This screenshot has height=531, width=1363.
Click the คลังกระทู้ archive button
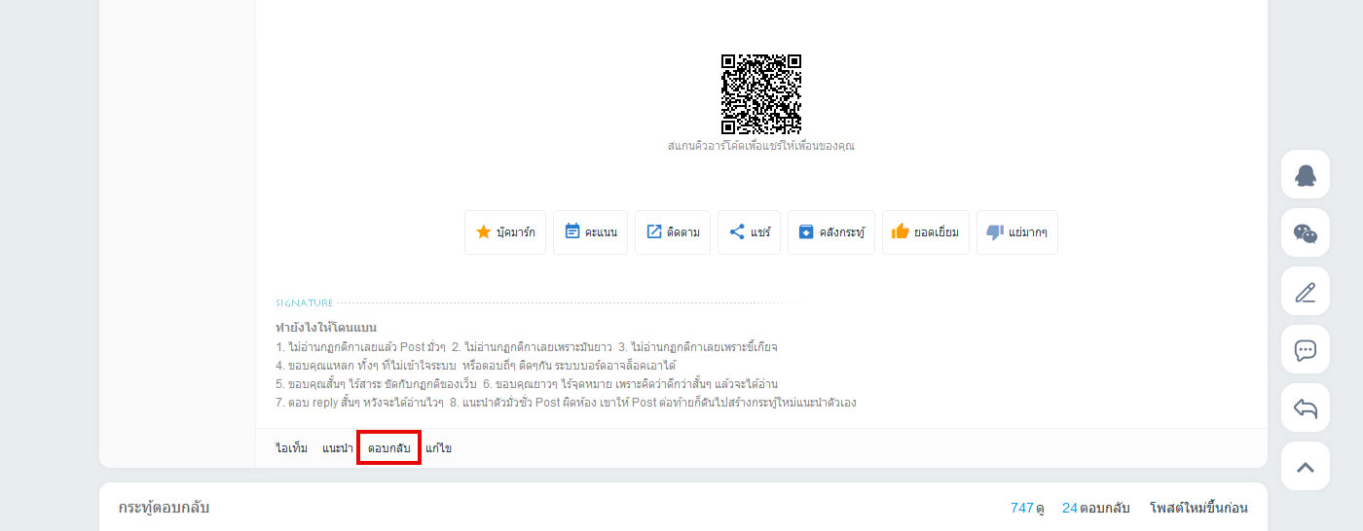(831, 232)
